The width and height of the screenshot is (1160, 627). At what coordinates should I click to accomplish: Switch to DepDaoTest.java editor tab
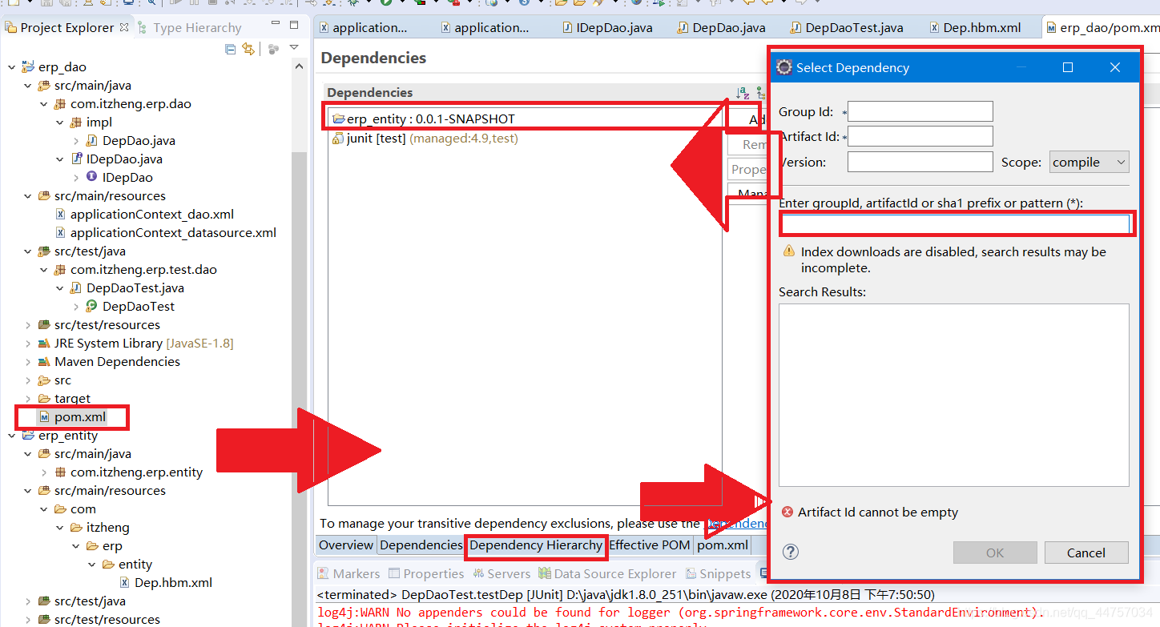[847, 27]
